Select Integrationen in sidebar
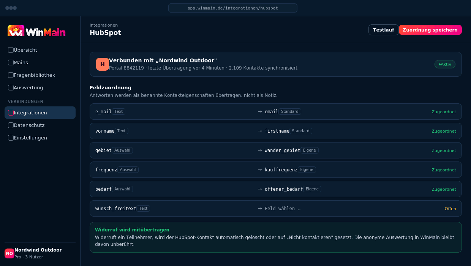The height and width of the screenshot is (266, 471). point(40,112)
